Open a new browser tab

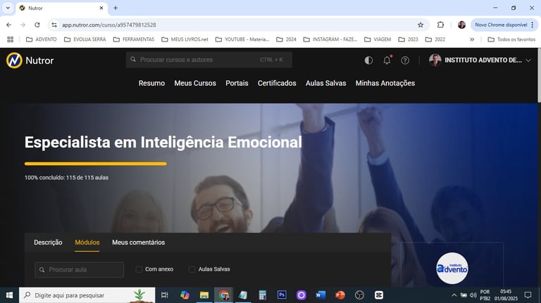tap(116, 8)
